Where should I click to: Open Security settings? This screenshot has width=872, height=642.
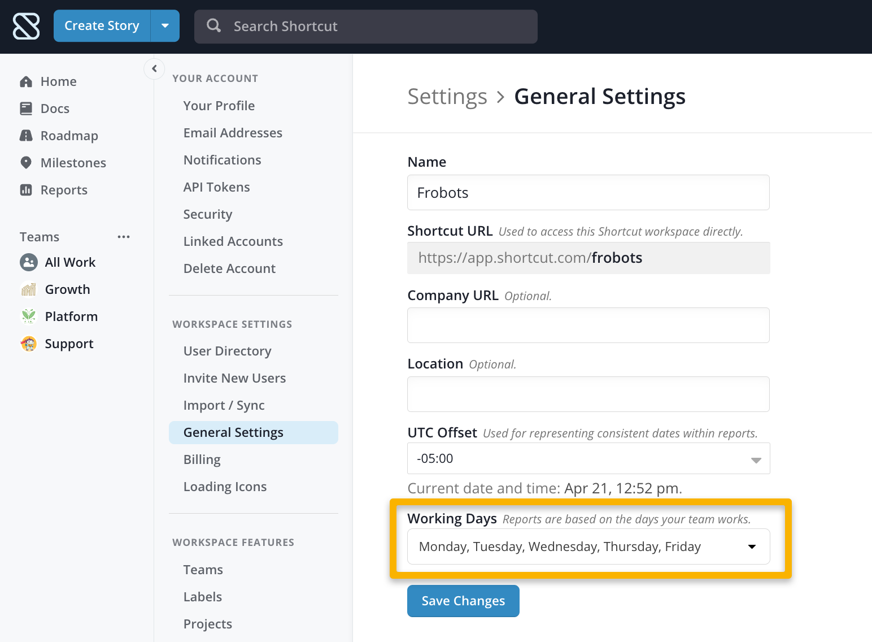click(208, 214)
